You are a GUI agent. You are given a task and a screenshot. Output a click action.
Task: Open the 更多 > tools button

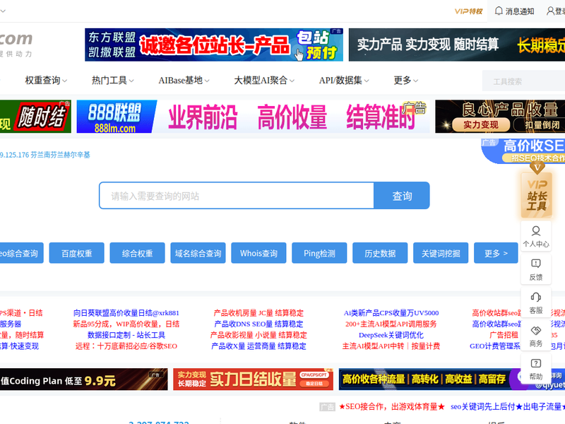496,253
